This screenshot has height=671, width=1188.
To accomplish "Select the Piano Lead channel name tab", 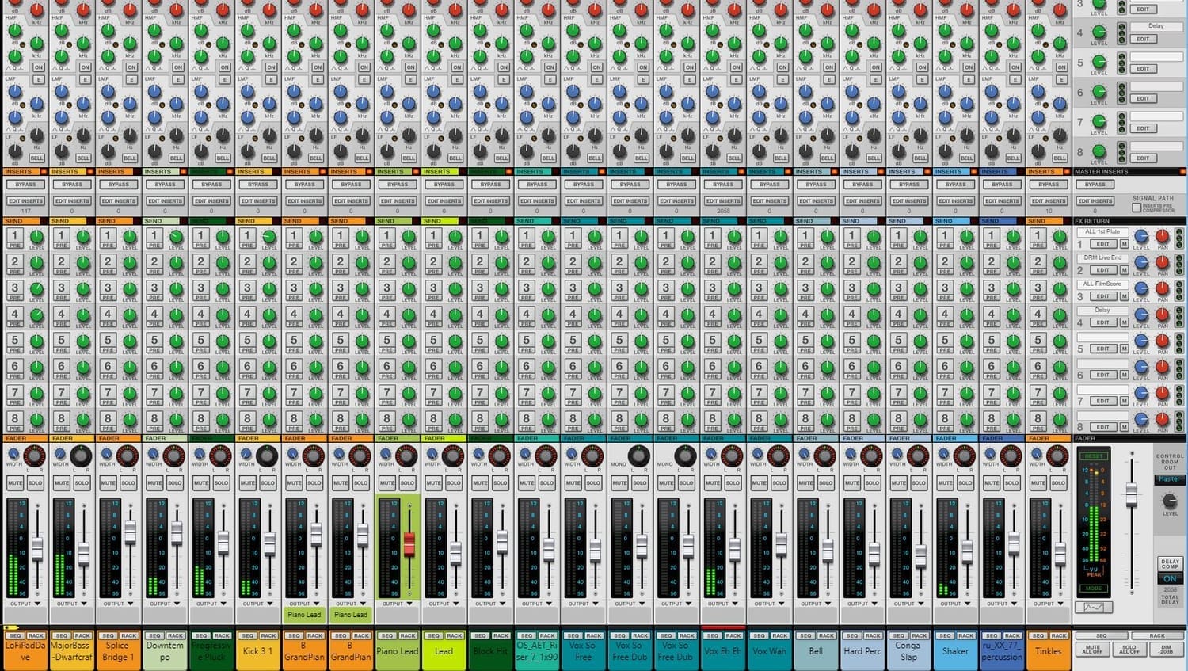I will [397, 651].
